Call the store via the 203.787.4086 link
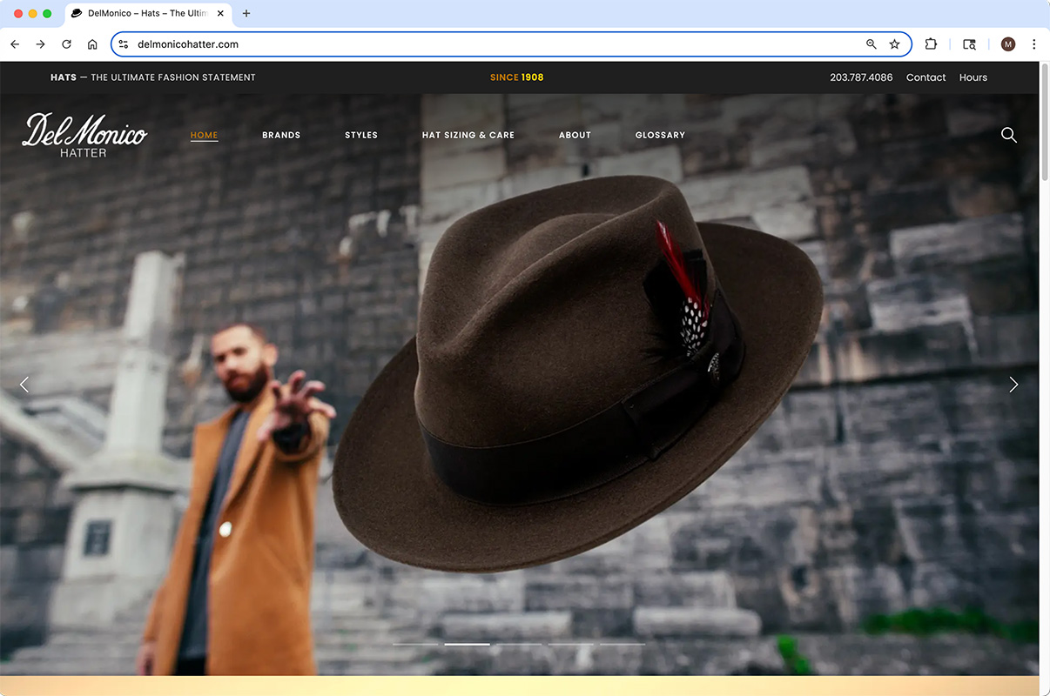Image resolution: width=1050 pixels, height=696 pixels. click(861, 77)
